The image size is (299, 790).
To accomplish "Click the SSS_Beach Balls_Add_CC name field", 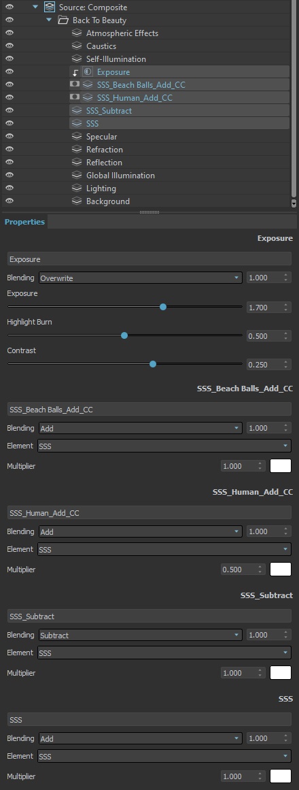I will pos(149,409).
